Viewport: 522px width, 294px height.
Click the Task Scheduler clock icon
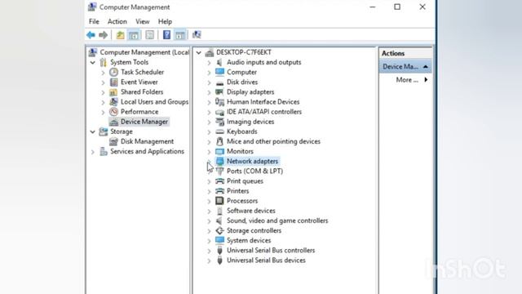coord(114,72)
